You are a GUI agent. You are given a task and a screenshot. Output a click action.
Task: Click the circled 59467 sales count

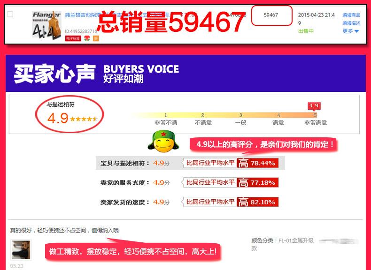[271, 15]
